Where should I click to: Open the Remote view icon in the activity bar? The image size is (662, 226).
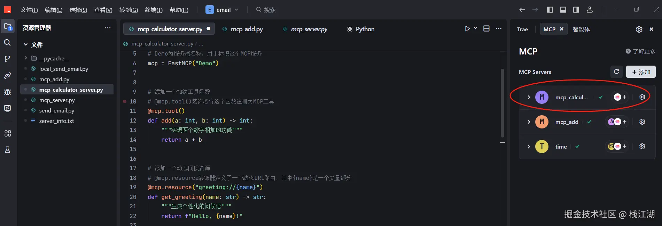(7, 76)
